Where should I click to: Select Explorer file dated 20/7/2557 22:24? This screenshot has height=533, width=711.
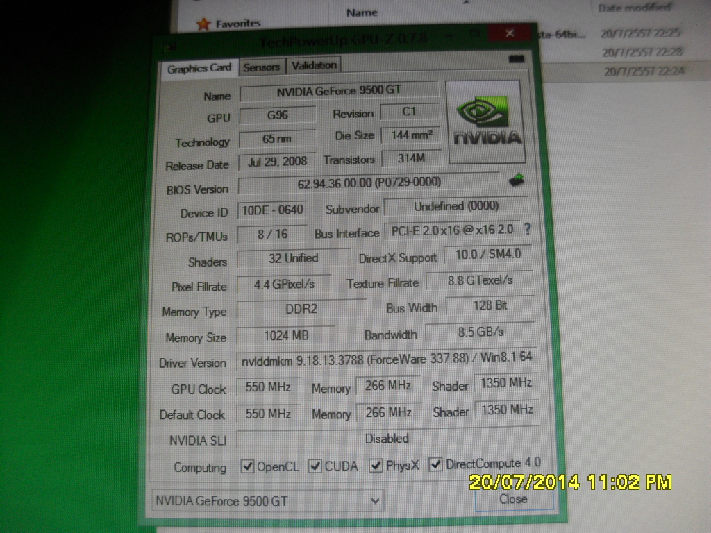pyautogui.click(x=644, y=71)
